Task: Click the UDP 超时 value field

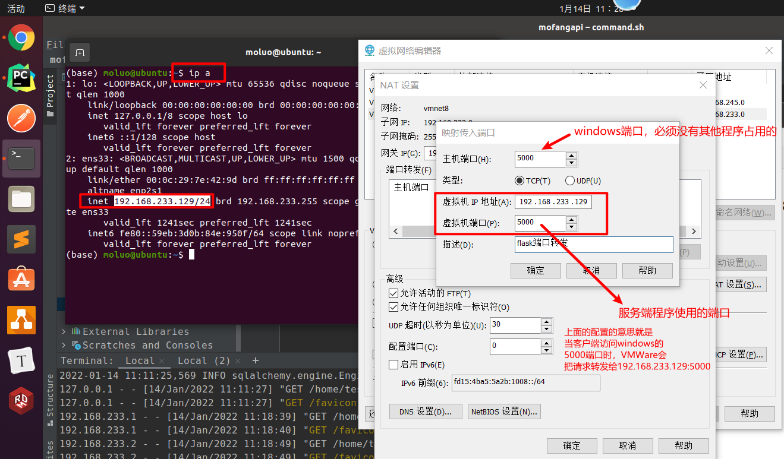Action: click(x=515, y=325)
